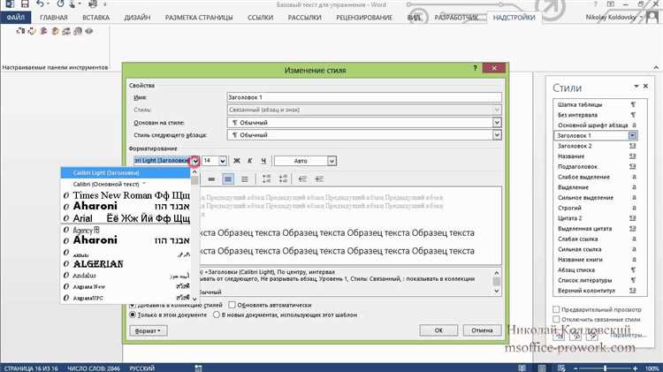Zoom in with plus button in status bar

(x=635, y=368)
